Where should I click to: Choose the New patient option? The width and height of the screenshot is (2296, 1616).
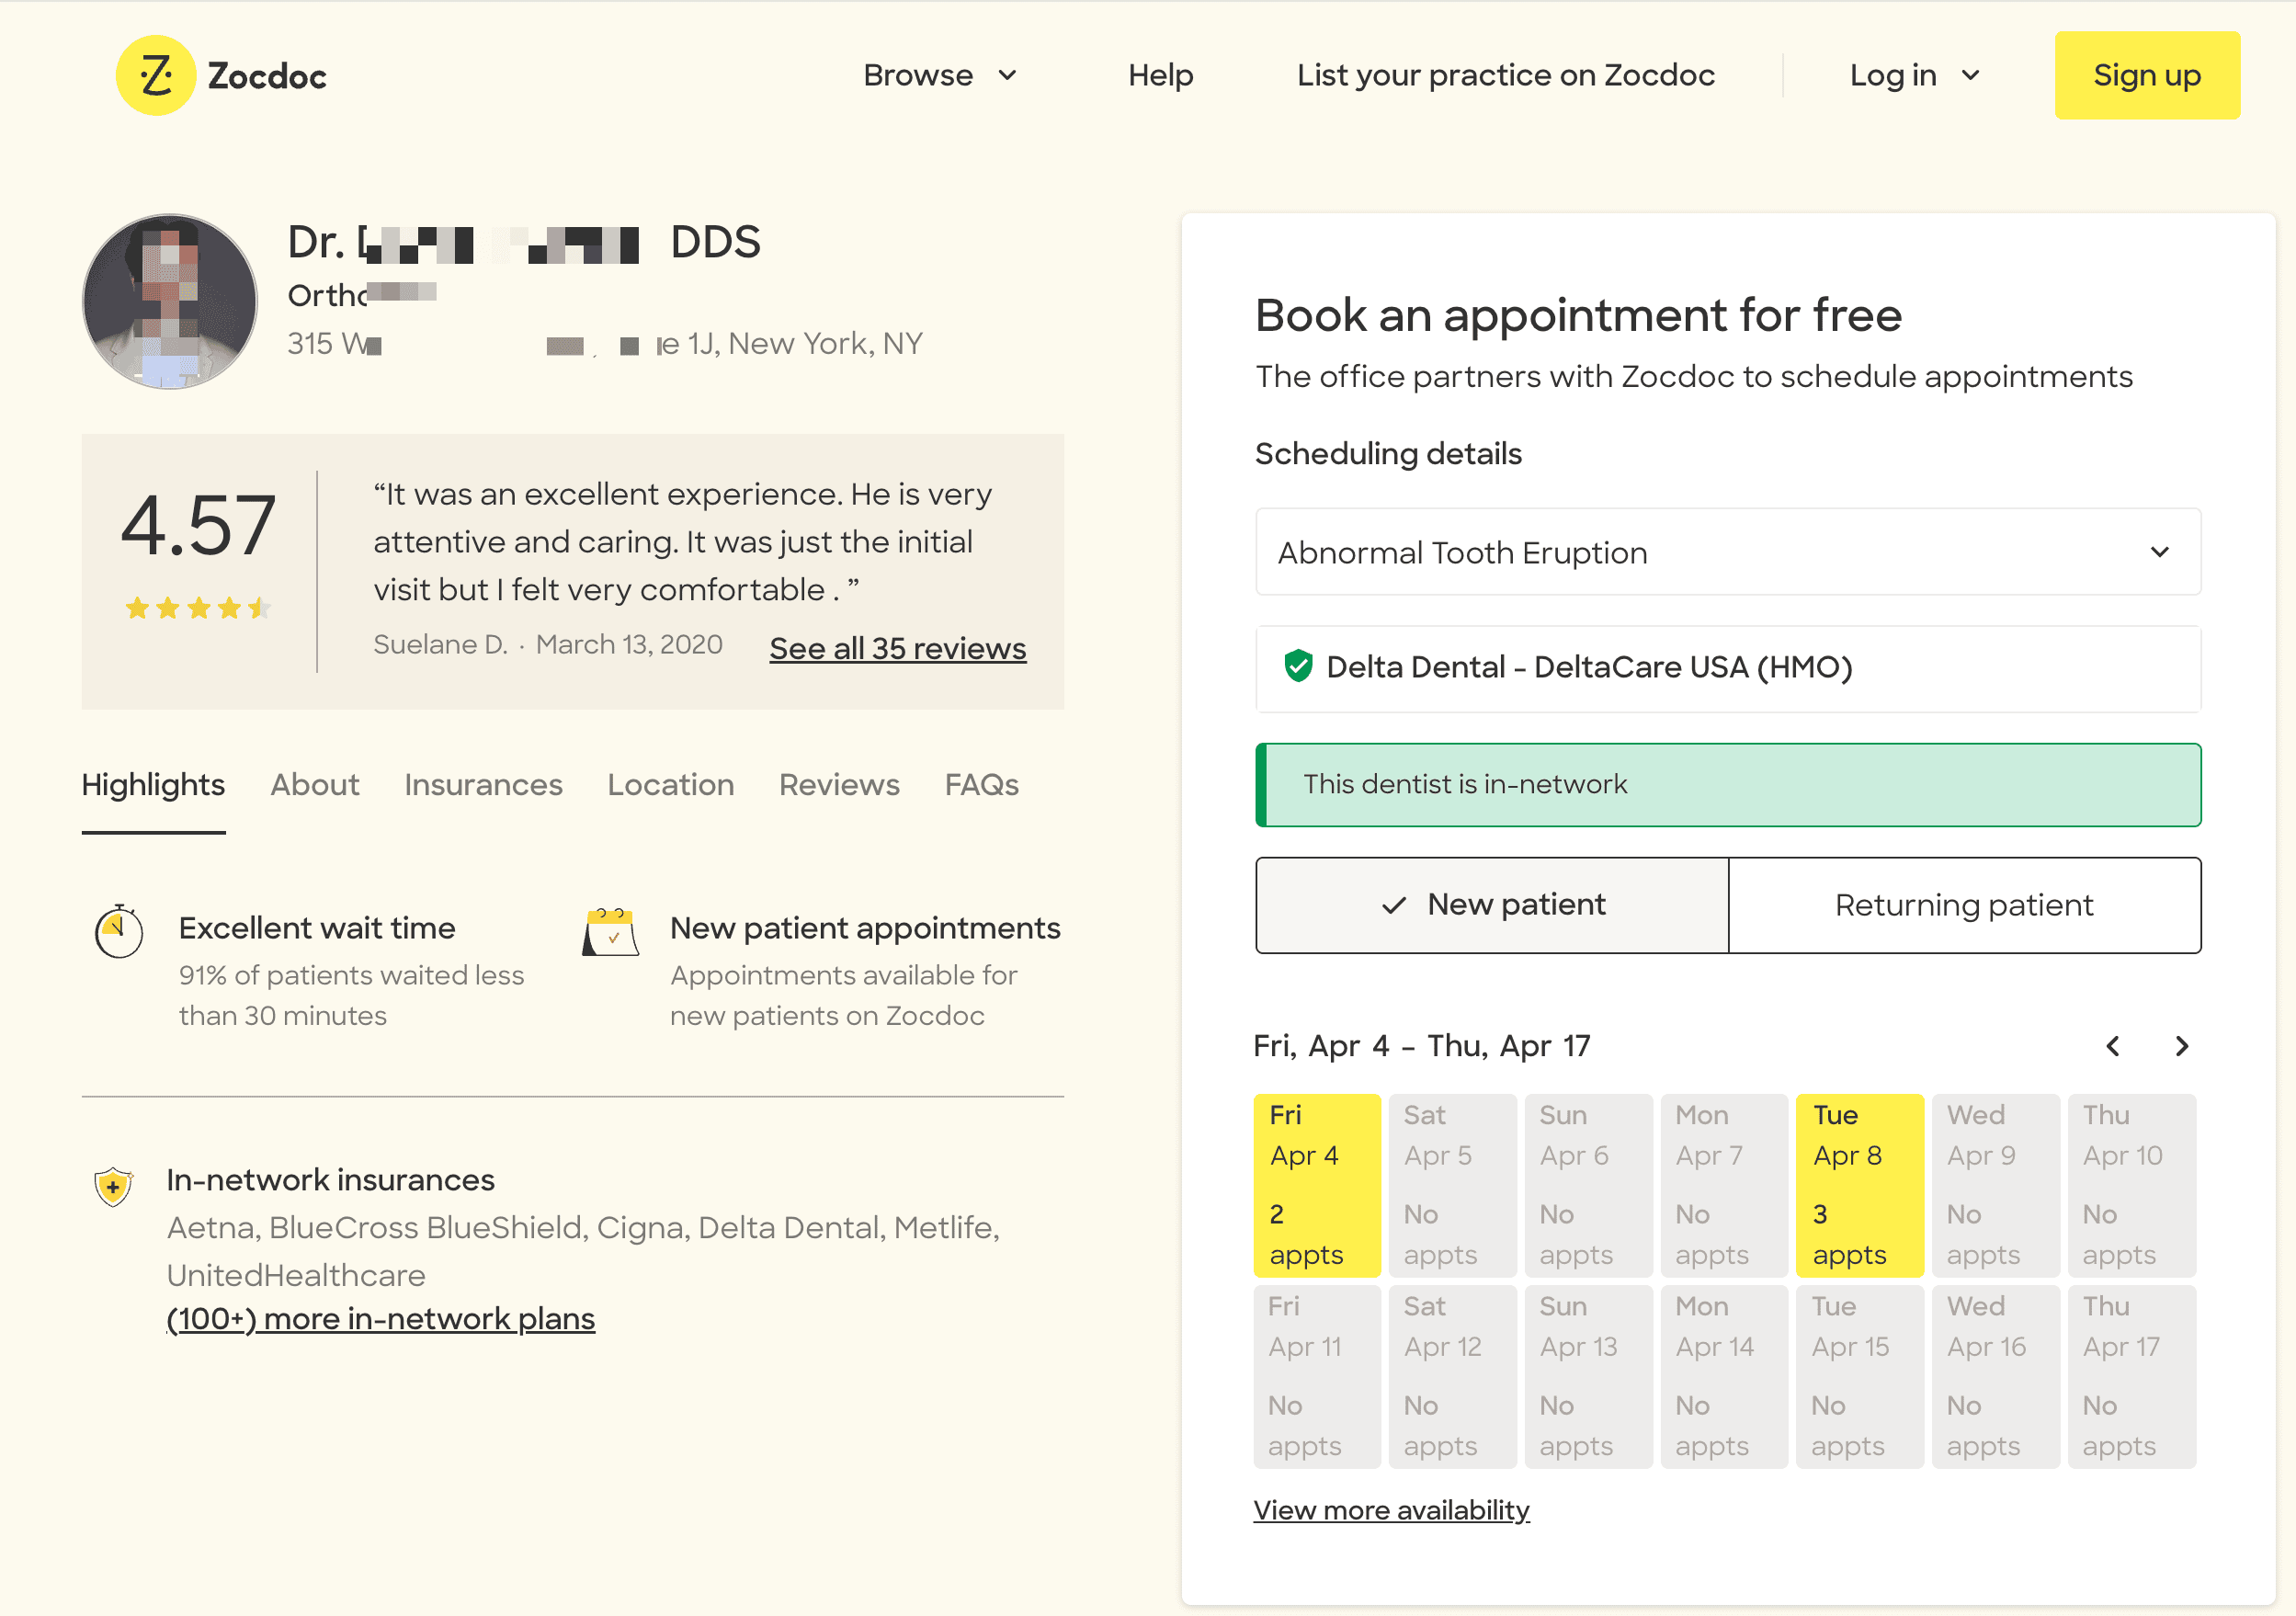coord(1491,905)
